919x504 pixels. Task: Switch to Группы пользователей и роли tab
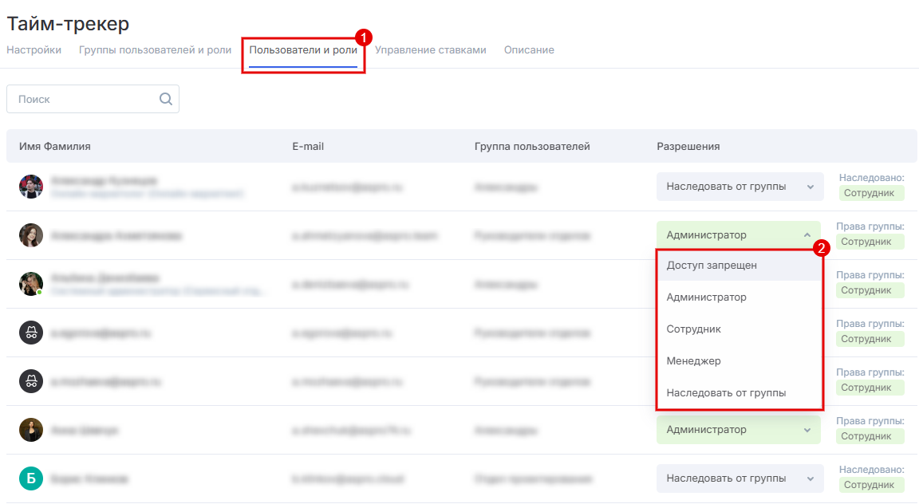(x=155, y=49)
